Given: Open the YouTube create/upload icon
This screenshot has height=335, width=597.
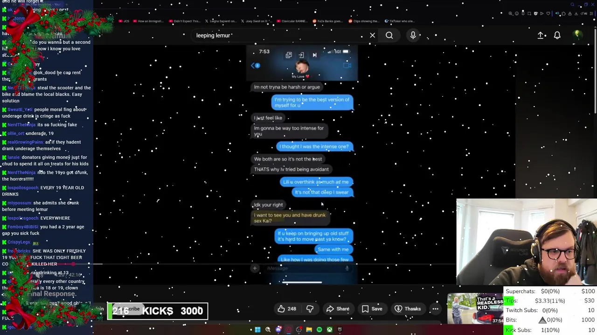Looking at the screenshot, I should [x=541, y=35].
